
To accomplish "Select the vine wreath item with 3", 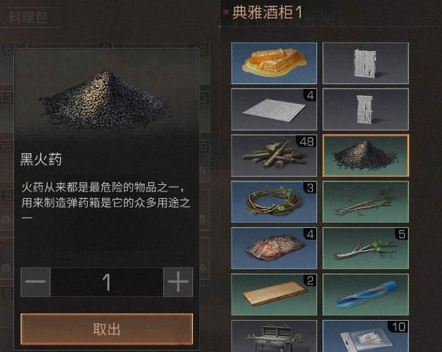I will point(274,201).
